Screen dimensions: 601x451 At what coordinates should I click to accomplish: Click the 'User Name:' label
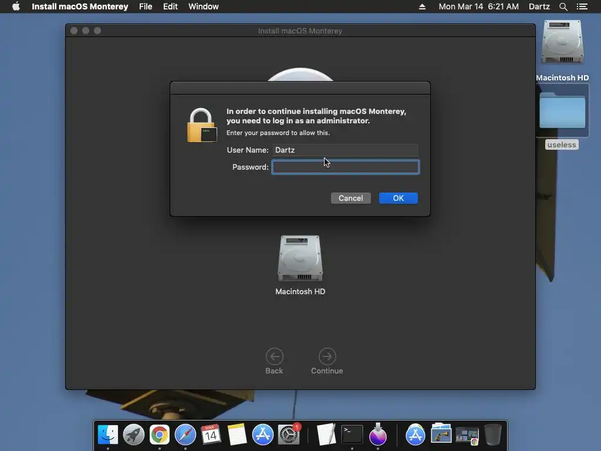[248, 150]
